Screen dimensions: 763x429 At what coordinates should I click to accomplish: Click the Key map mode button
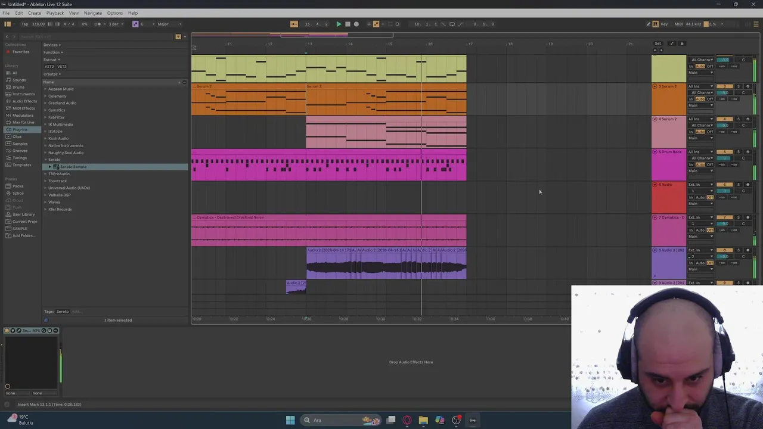pyautogui.click(x=665, y=24)
